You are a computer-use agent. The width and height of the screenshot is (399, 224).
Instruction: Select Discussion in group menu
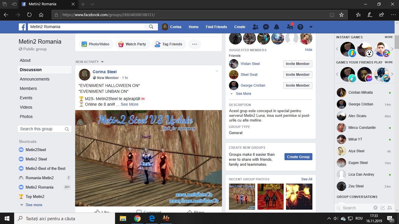tap(45, 70)
